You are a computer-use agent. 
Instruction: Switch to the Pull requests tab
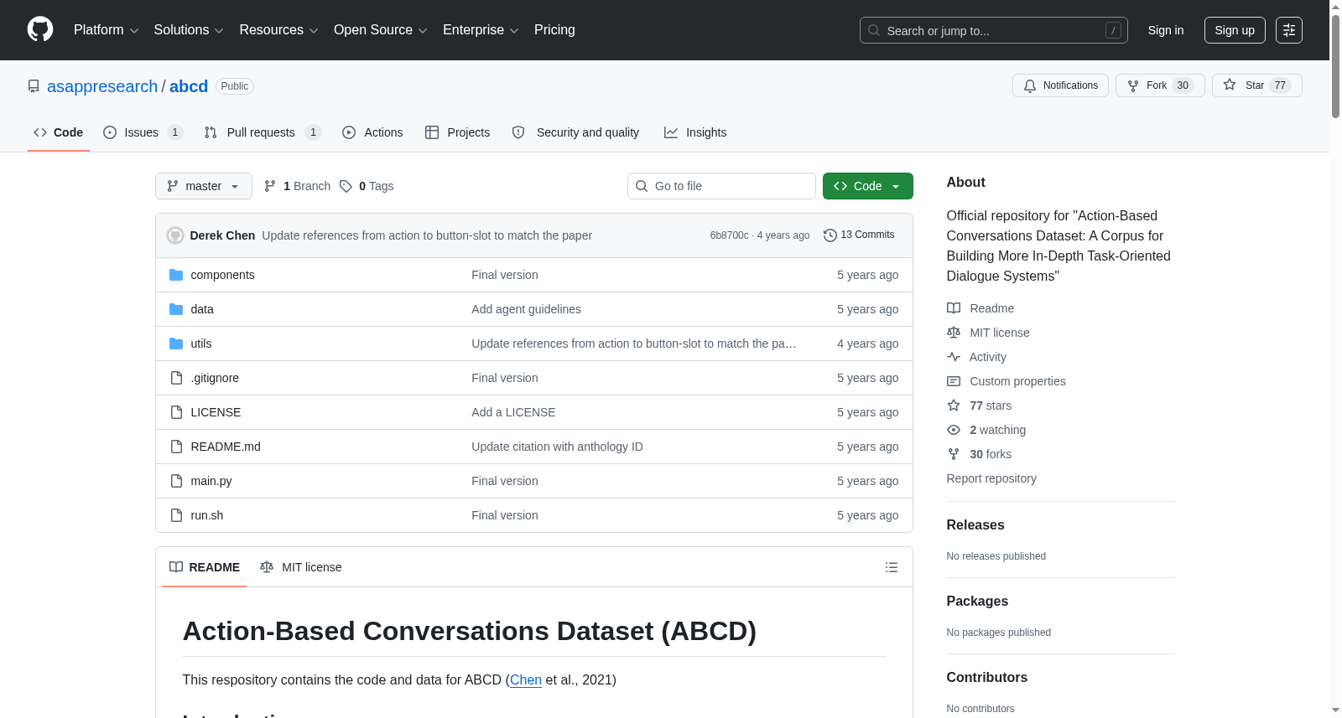pyautogui.click(x=263, y=132)
